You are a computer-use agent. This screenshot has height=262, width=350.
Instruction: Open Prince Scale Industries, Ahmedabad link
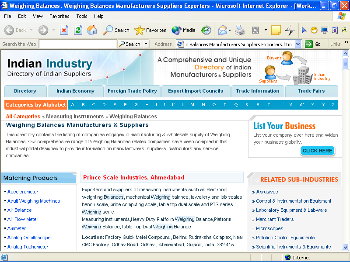point(133,177)
